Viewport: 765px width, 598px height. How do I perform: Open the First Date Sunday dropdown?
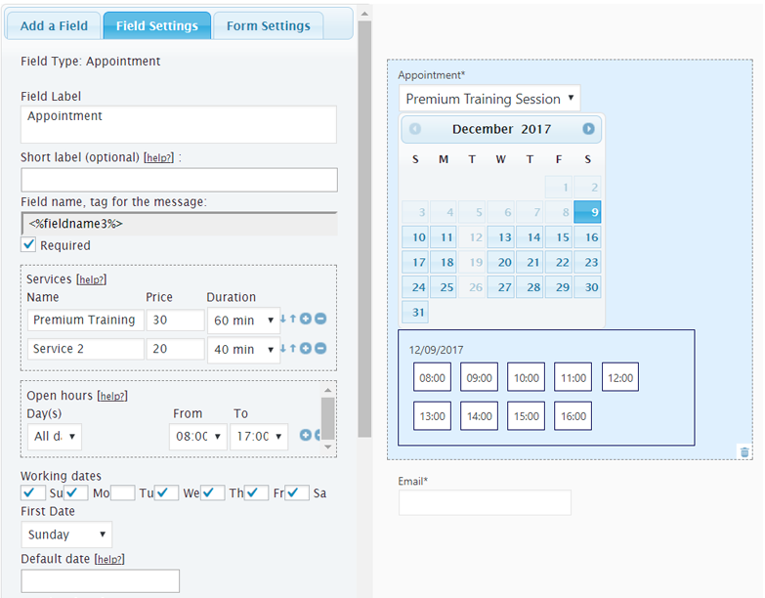tap(66, 534)
